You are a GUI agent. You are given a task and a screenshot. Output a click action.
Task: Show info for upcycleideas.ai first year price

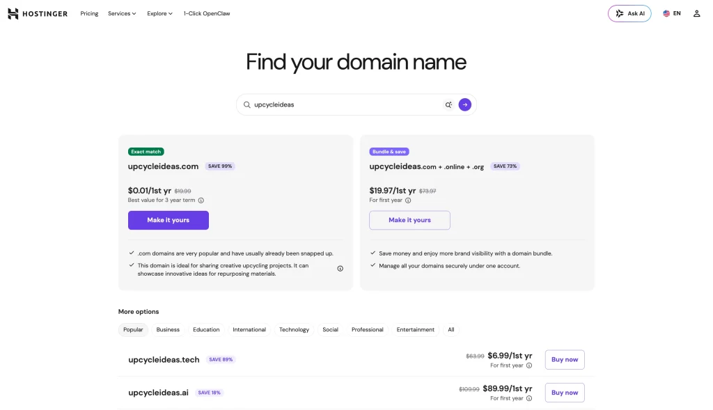(529, 398)
